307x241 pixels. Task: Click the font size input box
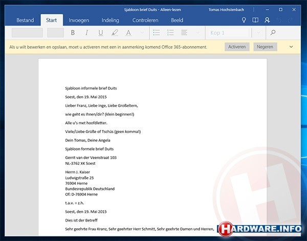pyautogui.click(x=55, y=33)
